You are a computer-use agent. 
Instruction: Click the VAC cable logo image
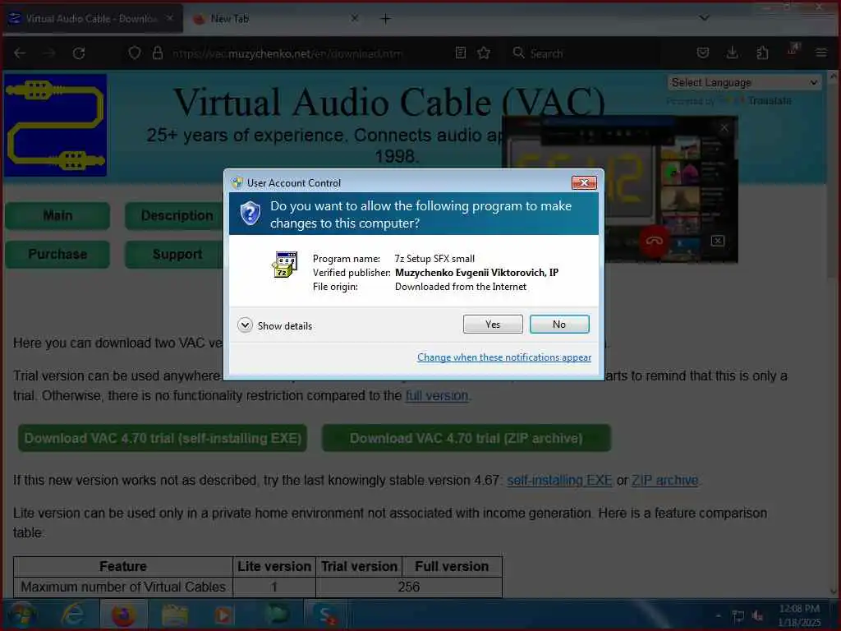55,126
